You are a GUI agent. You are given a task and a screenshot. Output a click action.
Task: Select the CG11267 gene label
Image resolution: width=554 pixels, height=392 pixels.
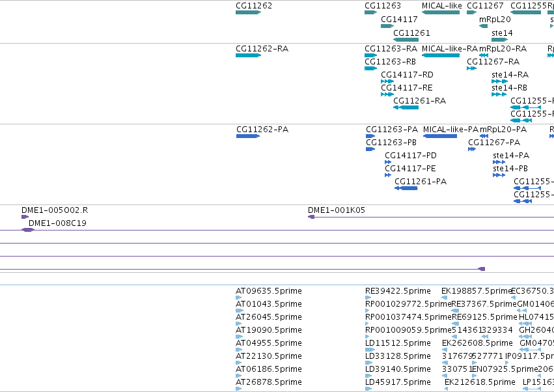coord(485,6)
